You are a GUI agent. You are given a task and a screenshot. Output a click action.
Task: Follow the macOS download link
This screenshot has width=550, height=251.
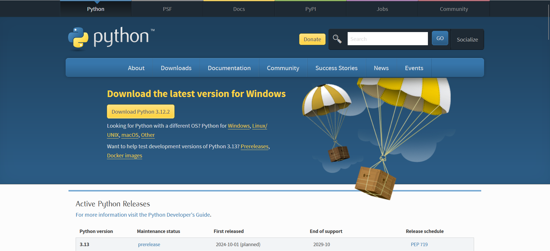click(130, 135)
